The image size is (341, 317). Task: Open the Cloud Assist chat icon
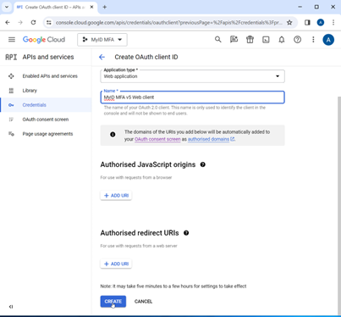tap(234, 40)
